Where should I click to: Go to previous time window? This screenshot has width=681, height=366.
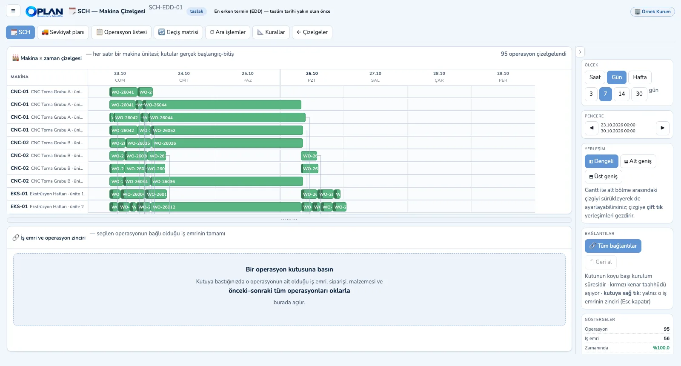click(x=592, y=128)
